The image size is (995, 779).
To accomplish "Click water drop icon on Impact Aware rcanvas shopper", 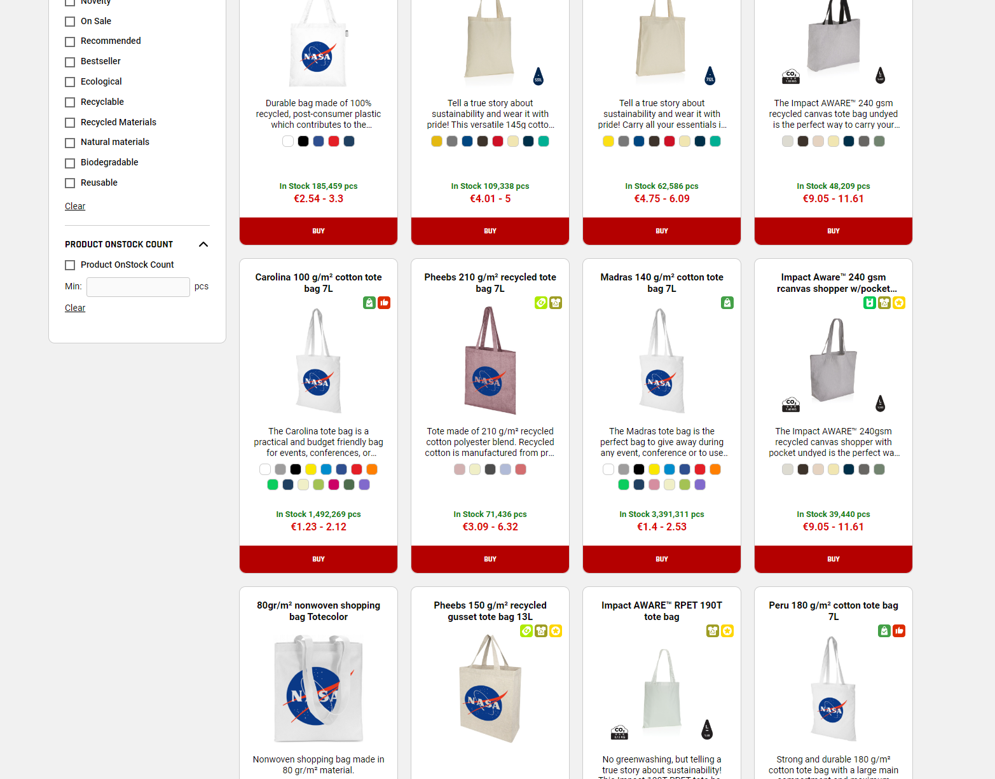I will (x=881, y=403).
